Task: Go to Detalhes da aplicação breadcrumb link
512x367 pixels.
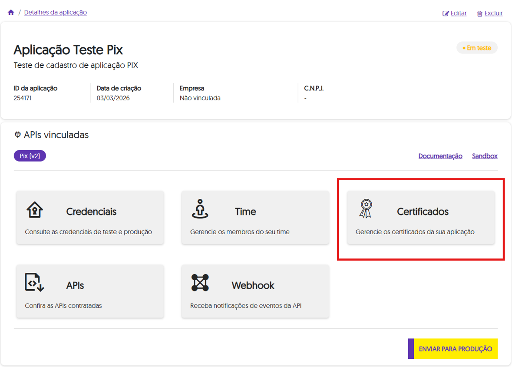Action: pos(56,13)
